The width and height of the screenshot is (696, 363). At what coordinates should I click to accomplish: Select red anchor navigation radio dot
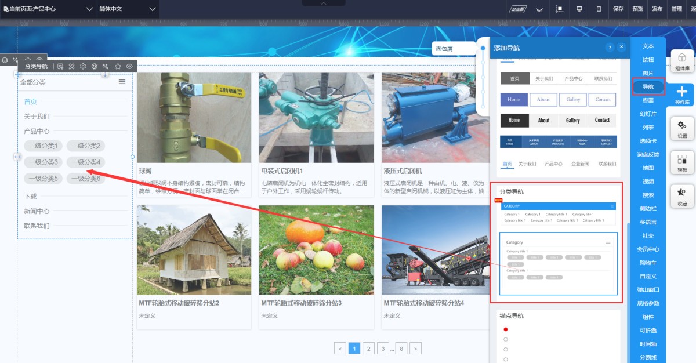pos(505,329)
